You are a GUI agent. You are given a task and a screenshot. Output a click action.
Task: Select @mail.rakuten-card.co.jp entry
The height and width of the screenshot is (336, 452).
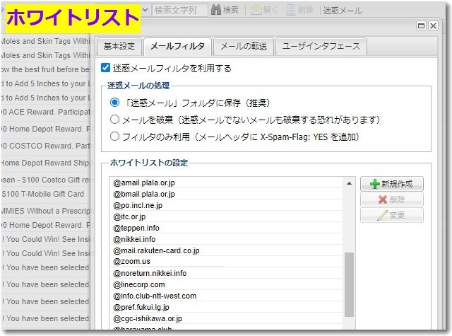226,250
